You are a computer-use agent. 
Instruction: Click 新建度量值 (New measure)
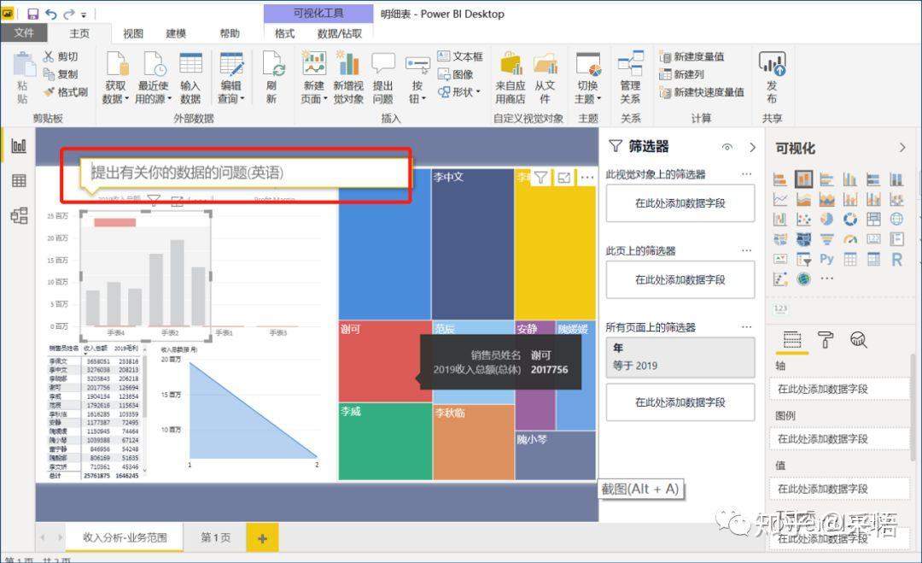coord(698,56)
